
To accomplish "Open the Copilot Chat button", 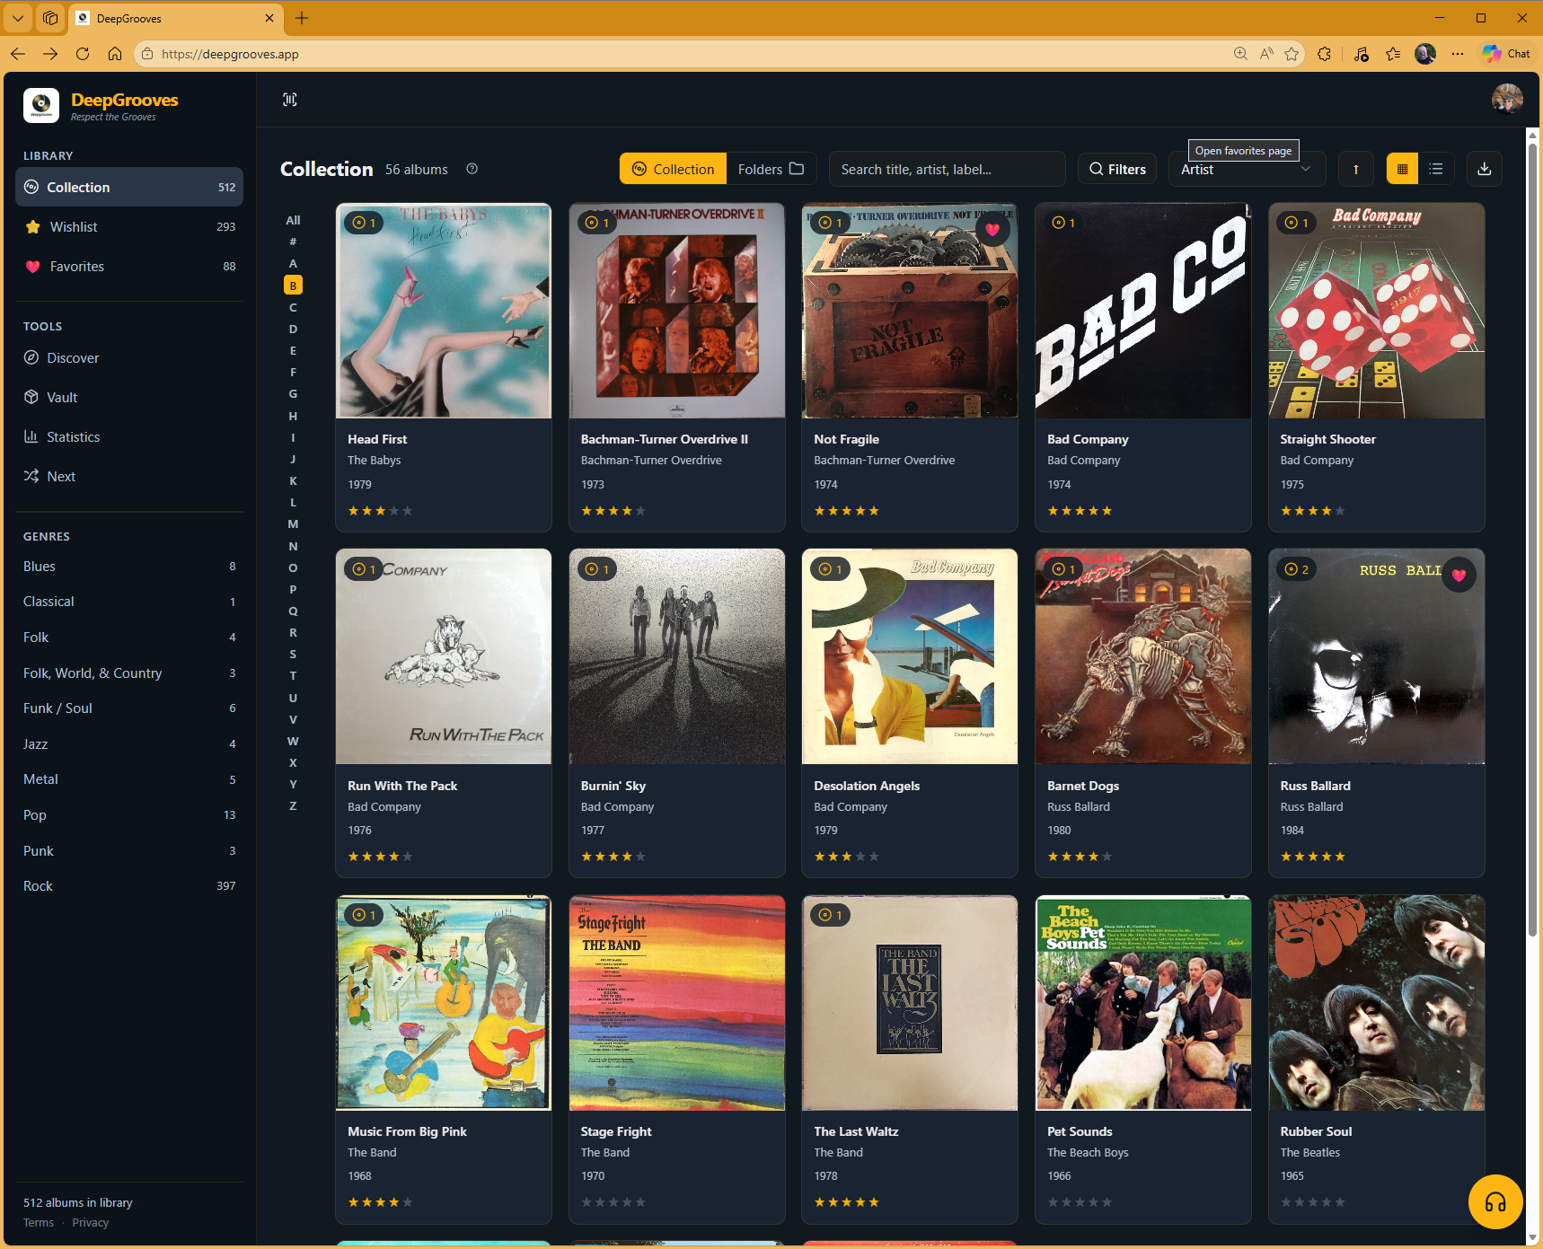I will pyautogui.click(x=1506, y=54).
